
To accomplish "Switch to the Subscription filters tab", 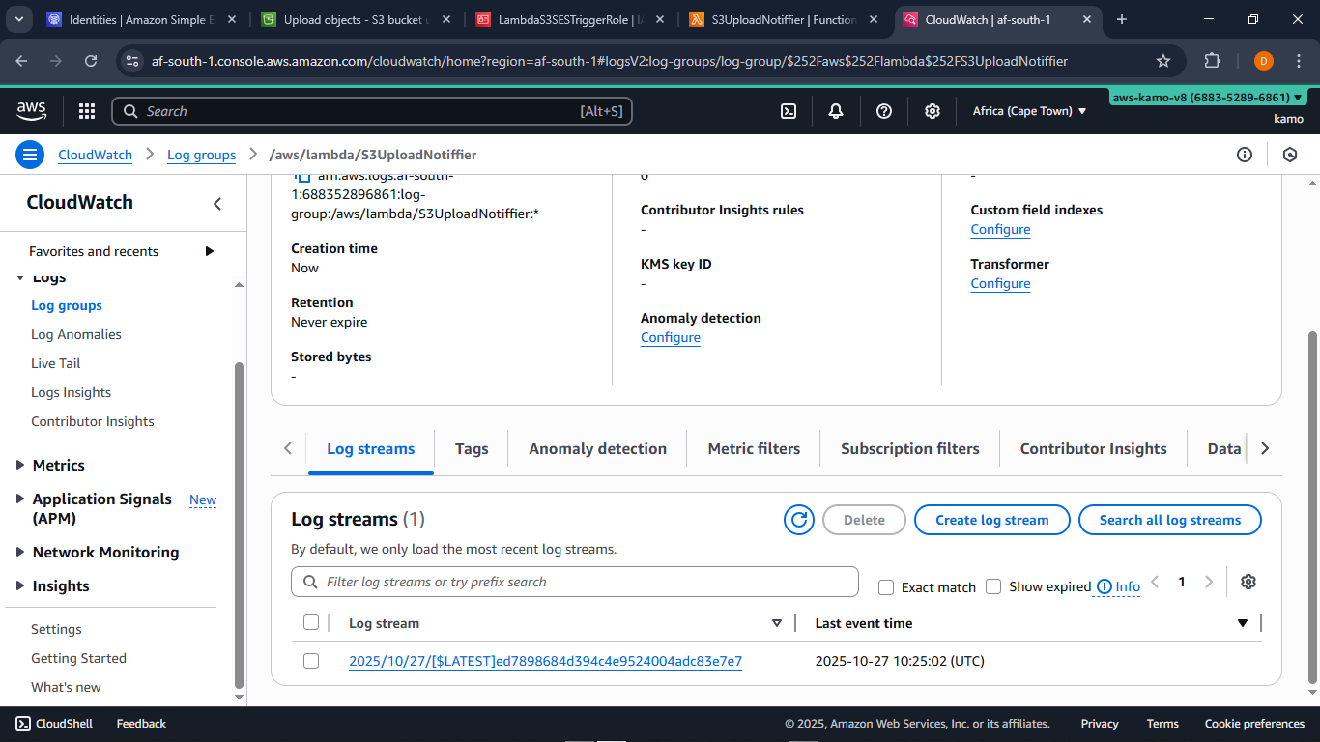I will click(909, 448).
